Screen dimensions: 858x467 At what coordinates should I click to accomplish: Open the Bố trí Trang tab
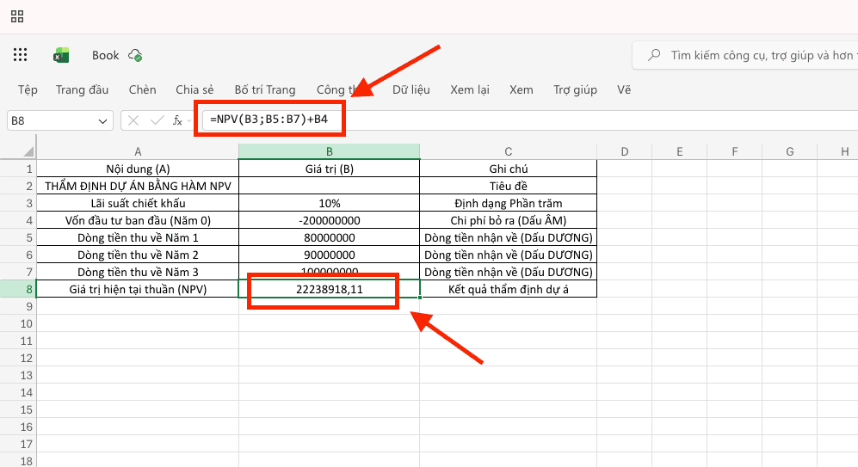pyautogui.click(x=265, y=89)
